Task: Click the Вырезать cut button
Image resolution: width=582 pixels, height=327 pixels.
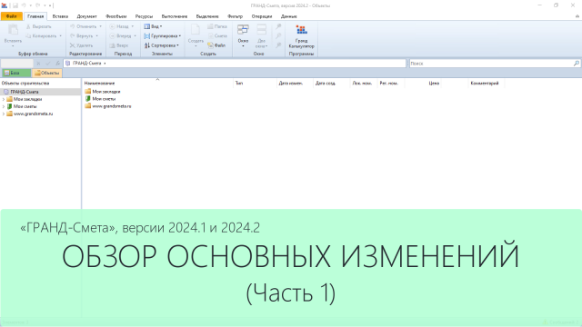Action: pyautogui.click(x=38, y=26)
